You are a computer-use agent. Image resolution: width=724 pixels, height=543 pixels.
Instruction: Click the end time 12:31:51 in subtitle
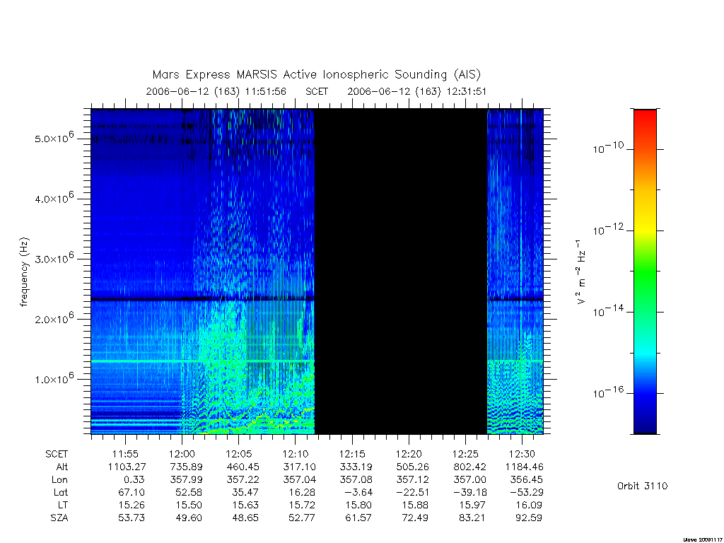(x=466, y=91)
